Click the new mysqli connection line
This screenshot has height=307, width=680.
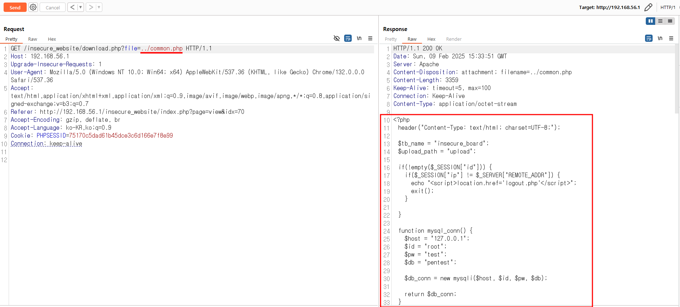pyautogui.click(x=476, y=278)
